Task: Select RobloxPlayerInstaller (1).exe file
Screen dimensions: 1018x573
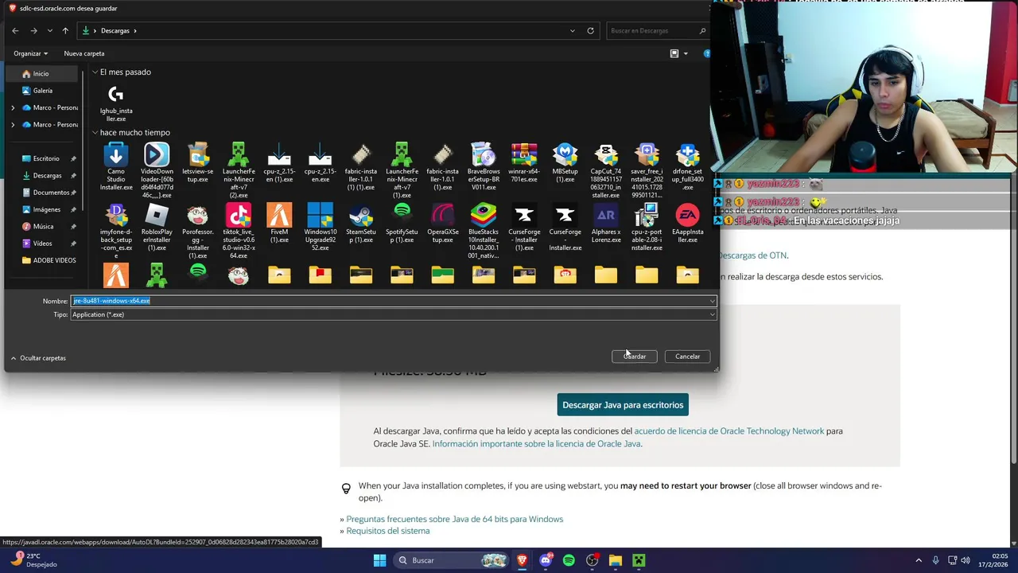Action: point(157,228)
